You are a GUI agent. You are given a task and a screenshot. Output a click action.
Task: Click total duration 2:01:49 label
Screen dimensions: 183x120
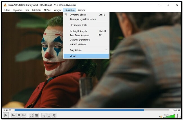pyautogui.click(x=176, y=110)
